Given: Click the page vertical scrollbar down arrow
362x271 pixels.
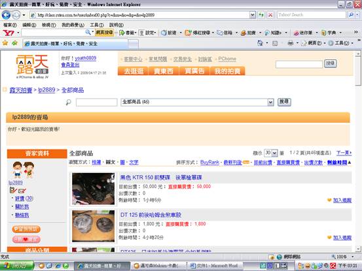Looking at the screenshot, I should (358, 249).
